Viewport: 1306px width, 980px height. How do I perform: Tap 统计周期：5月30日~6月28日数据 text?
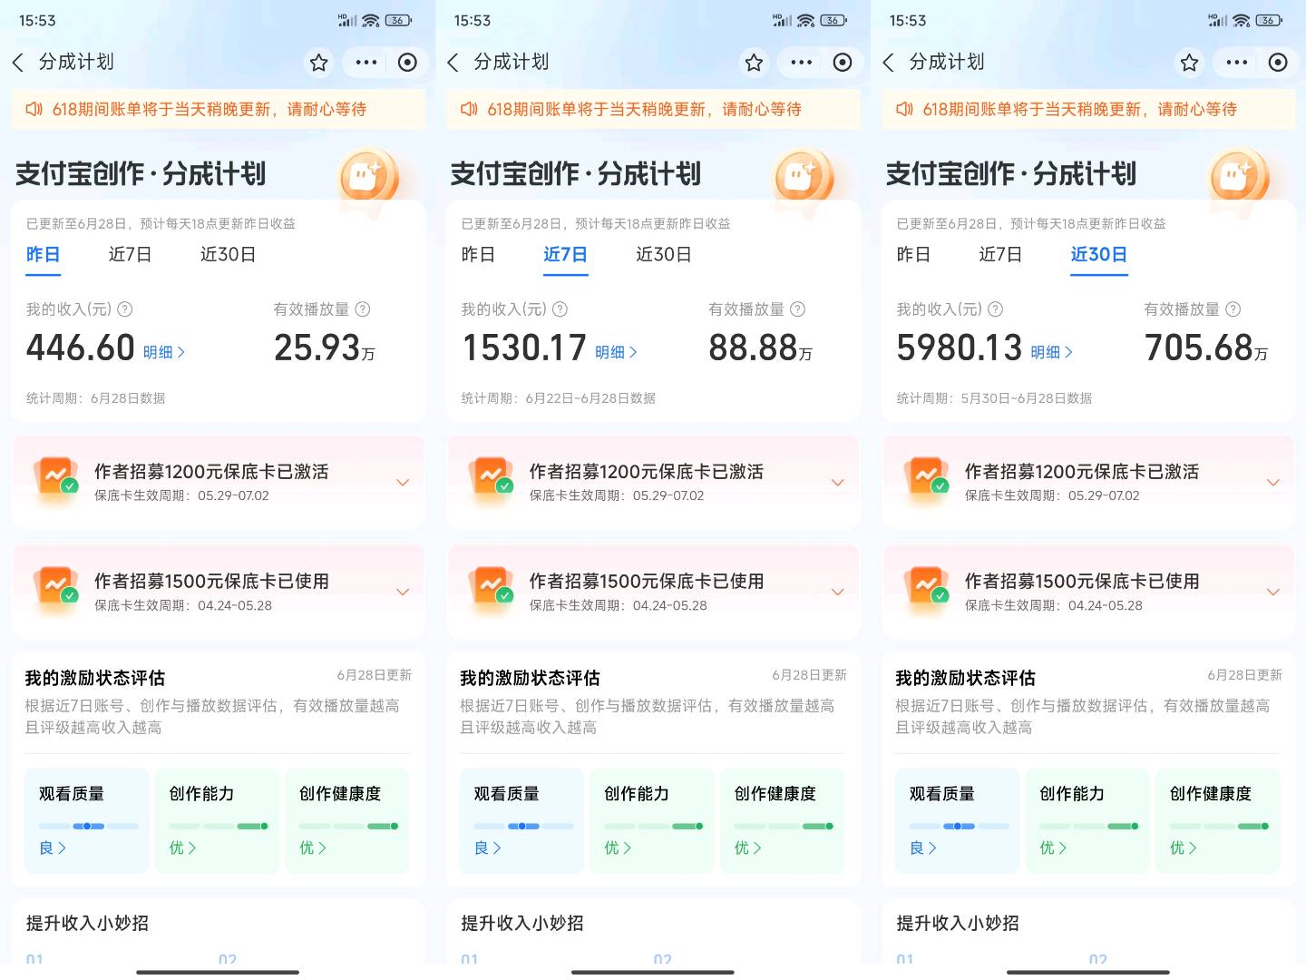coord(994,398)
